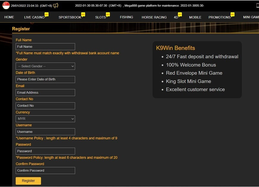The height and width of the screenshot is (187, 259).
Task: Focus the Date of Birth field
Action: pyautogui.click(x=45, y=80)
